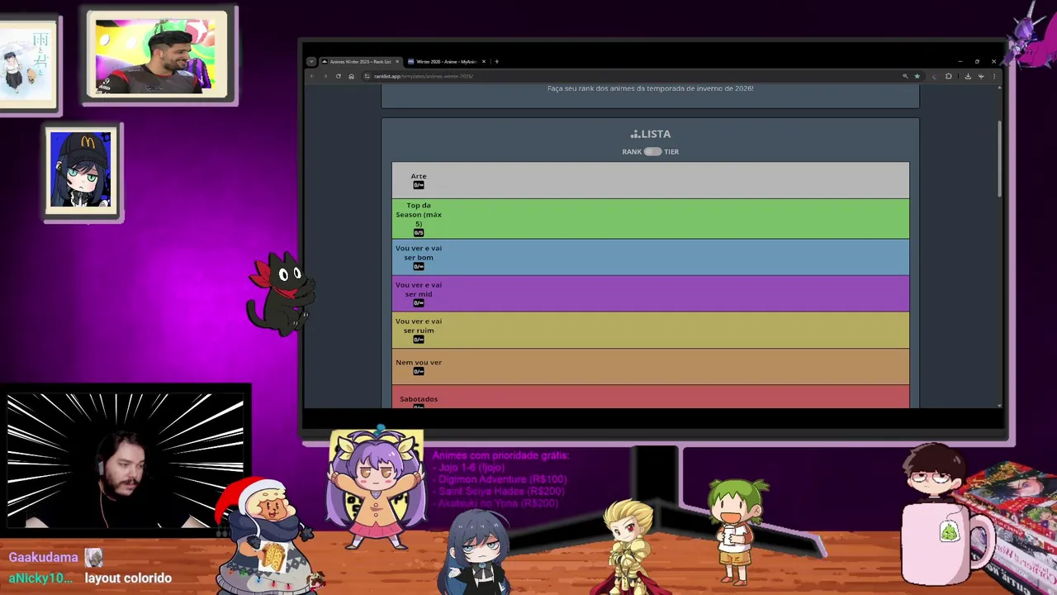Image resolution: width=1057 pixels, height=595 pixels.
Task: Open the tab search dropdown arrow
Action: tap(311, 61)
